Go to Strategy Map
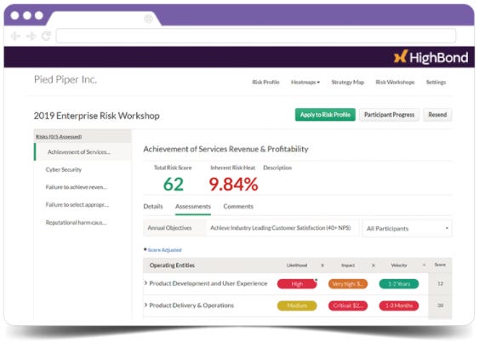This screenshot has height=348, width=479. (x=348, y=83)
